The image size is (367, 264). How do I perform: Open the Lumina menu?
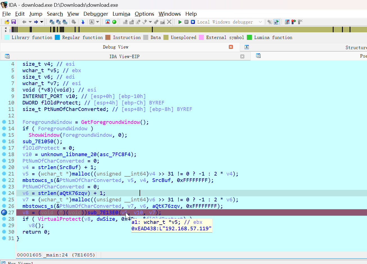[x=121, y=14]
